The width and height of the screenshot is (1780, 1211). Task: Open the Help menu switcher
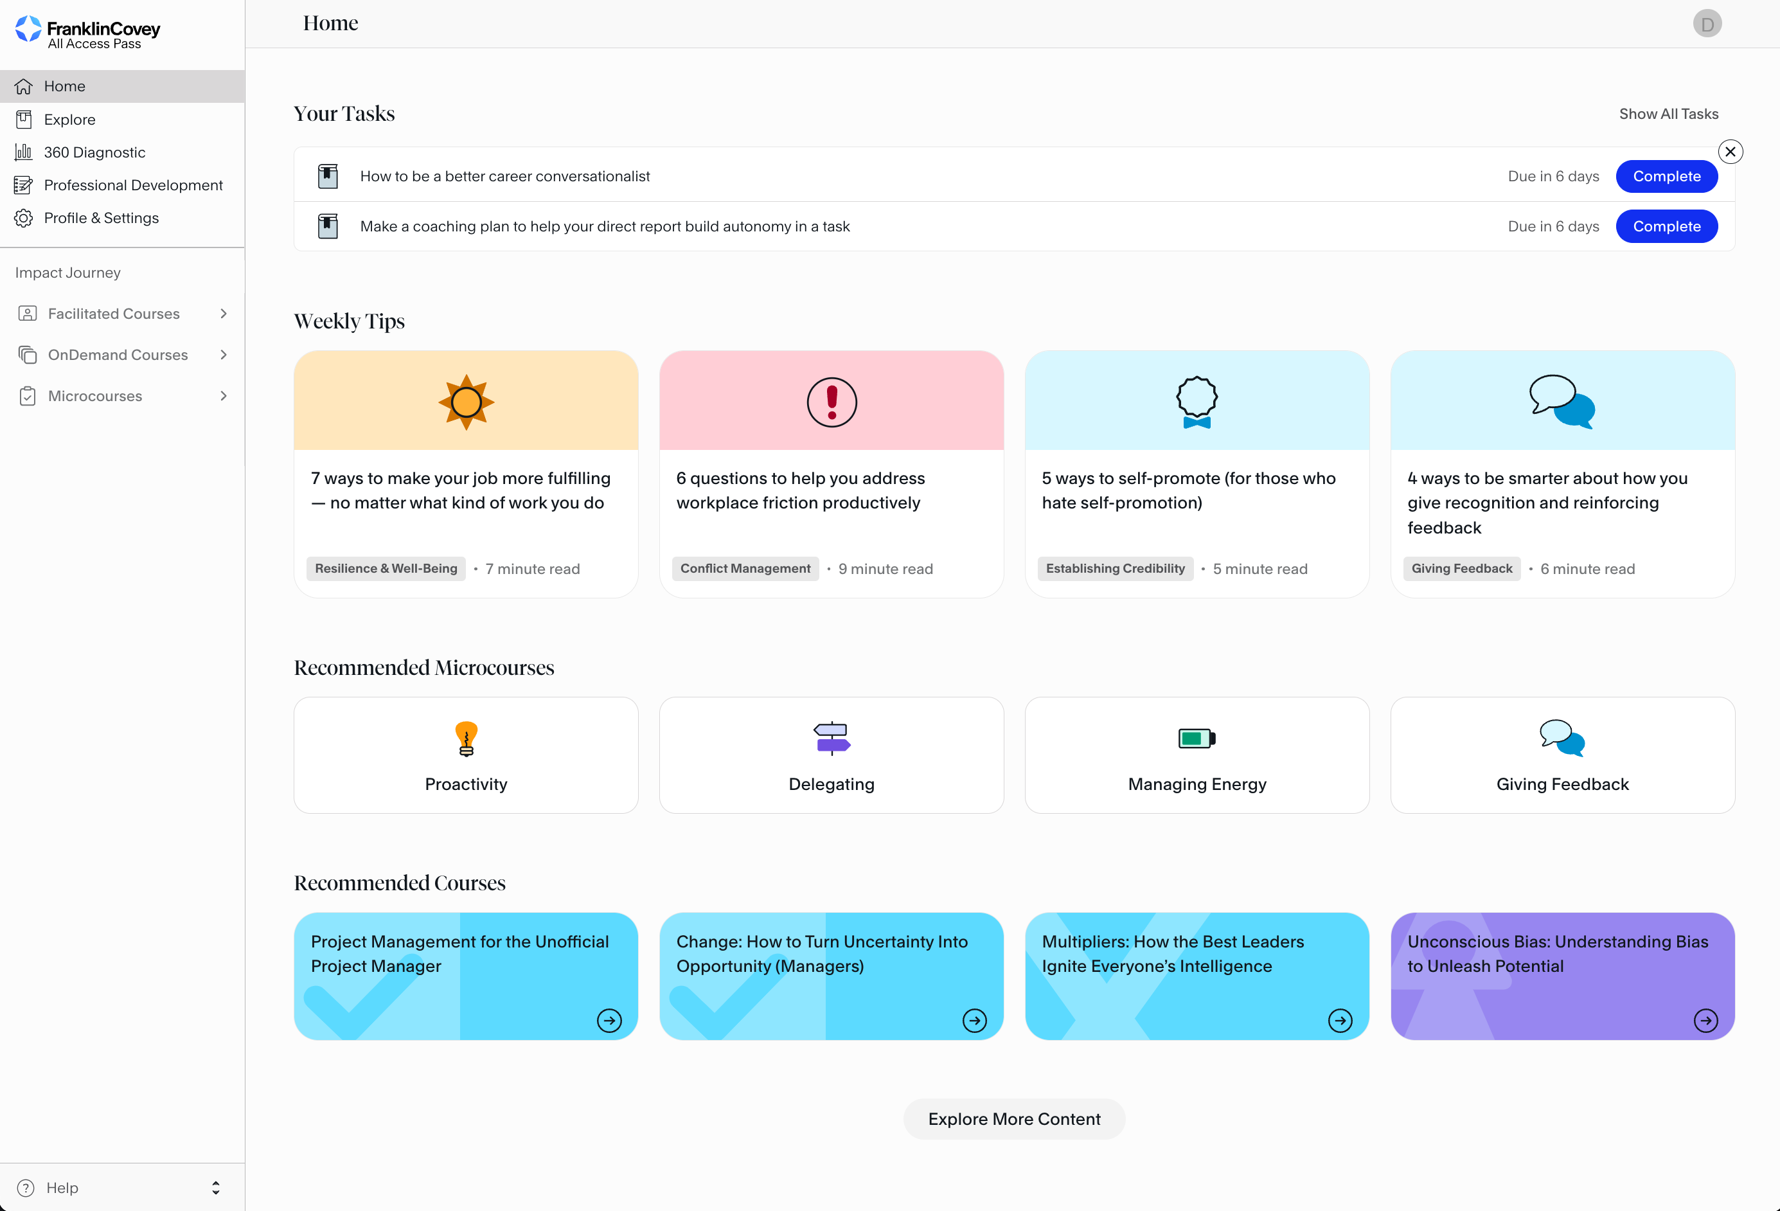[x=215, y=1187]
